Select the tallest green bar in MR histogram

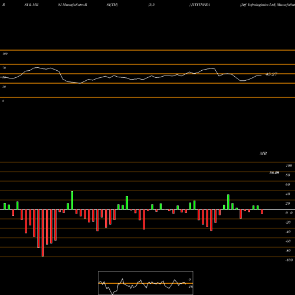coord(72,200)
